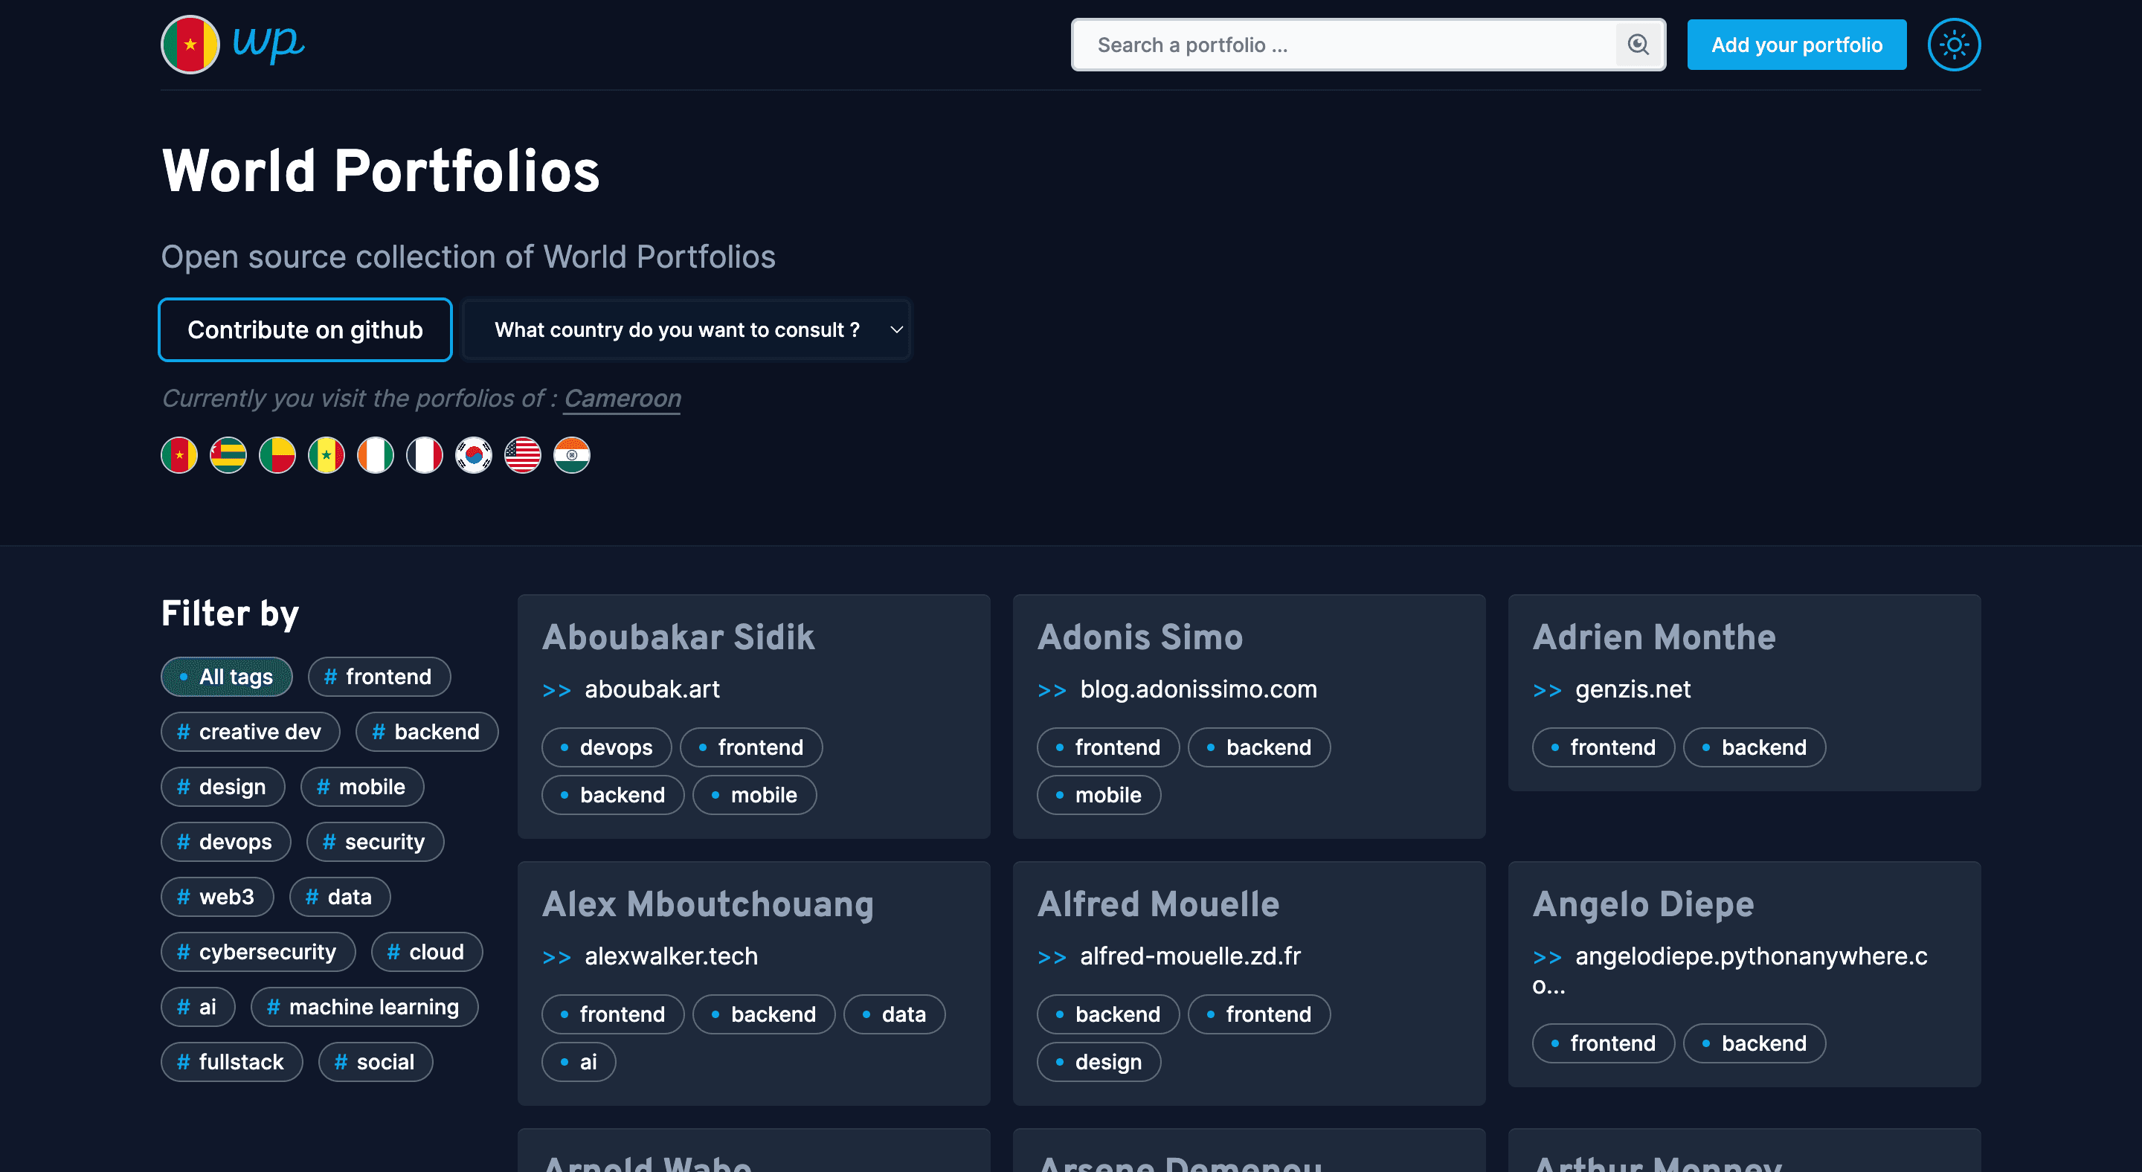Screen dimensions: 2142x1172
Task: Open the Cameroon country link
Action: [x=622, y=398]
